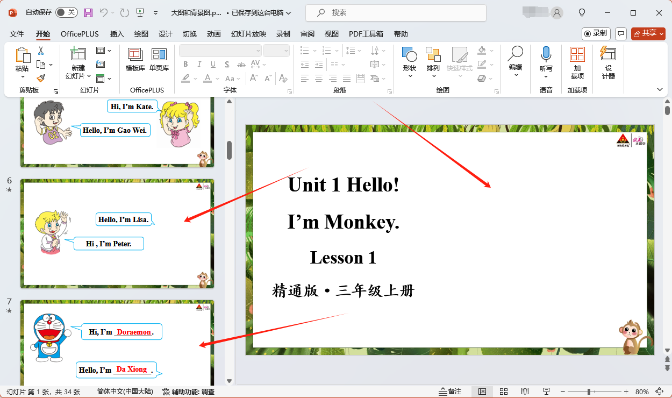Open the 视图 (View) tab
The width and height of the screenshot is (672, 398).
click(331, 33)
